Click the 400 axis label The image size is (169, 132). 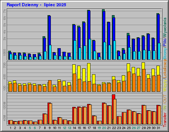click(x=5, y=77)
